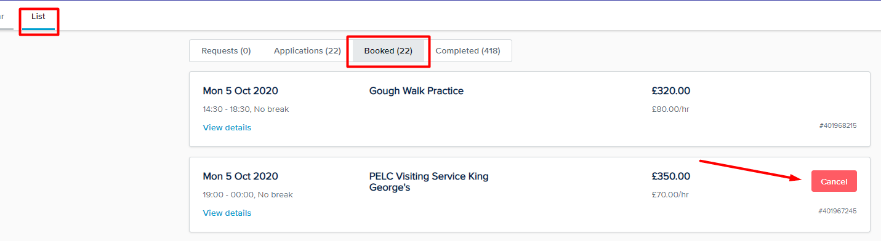Image resolution: width=881 pixels, height=241 pixels.
Task: Select the Booked (22) tab
Action: 388,51
